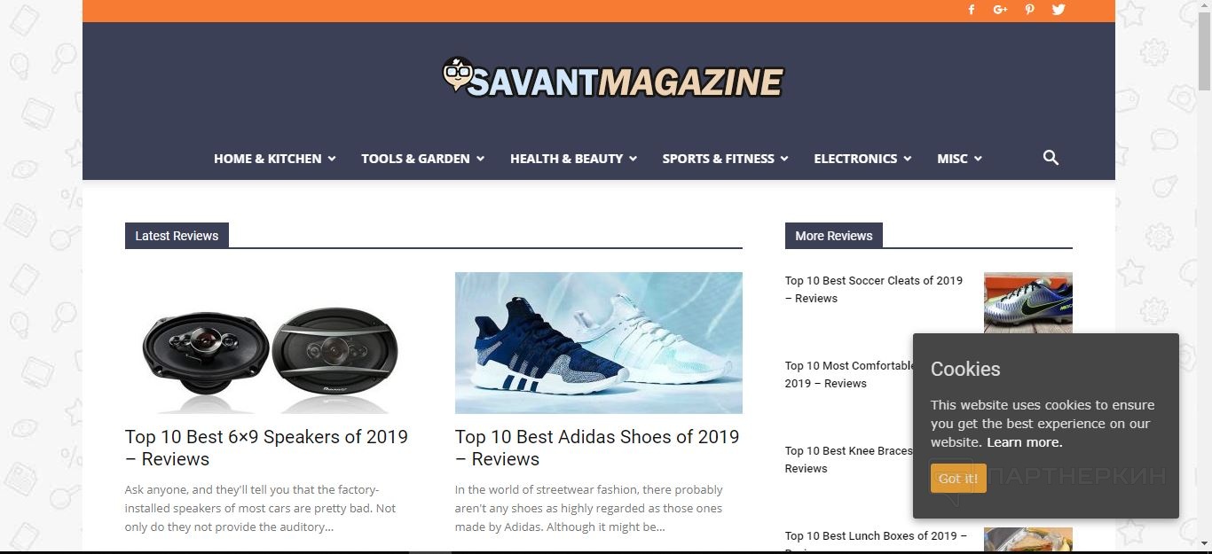Click the page vertical scrollbar
The image size is (1212, 554).
(x=1204, y=277)
